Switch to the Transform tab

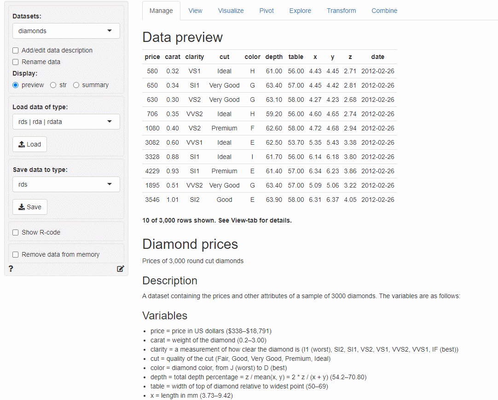click(341, 11)
